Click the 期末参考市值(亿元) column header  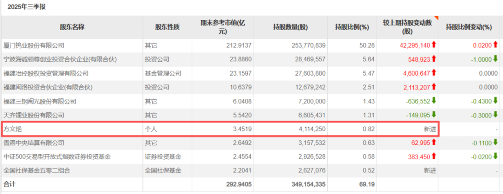(223, 27)
